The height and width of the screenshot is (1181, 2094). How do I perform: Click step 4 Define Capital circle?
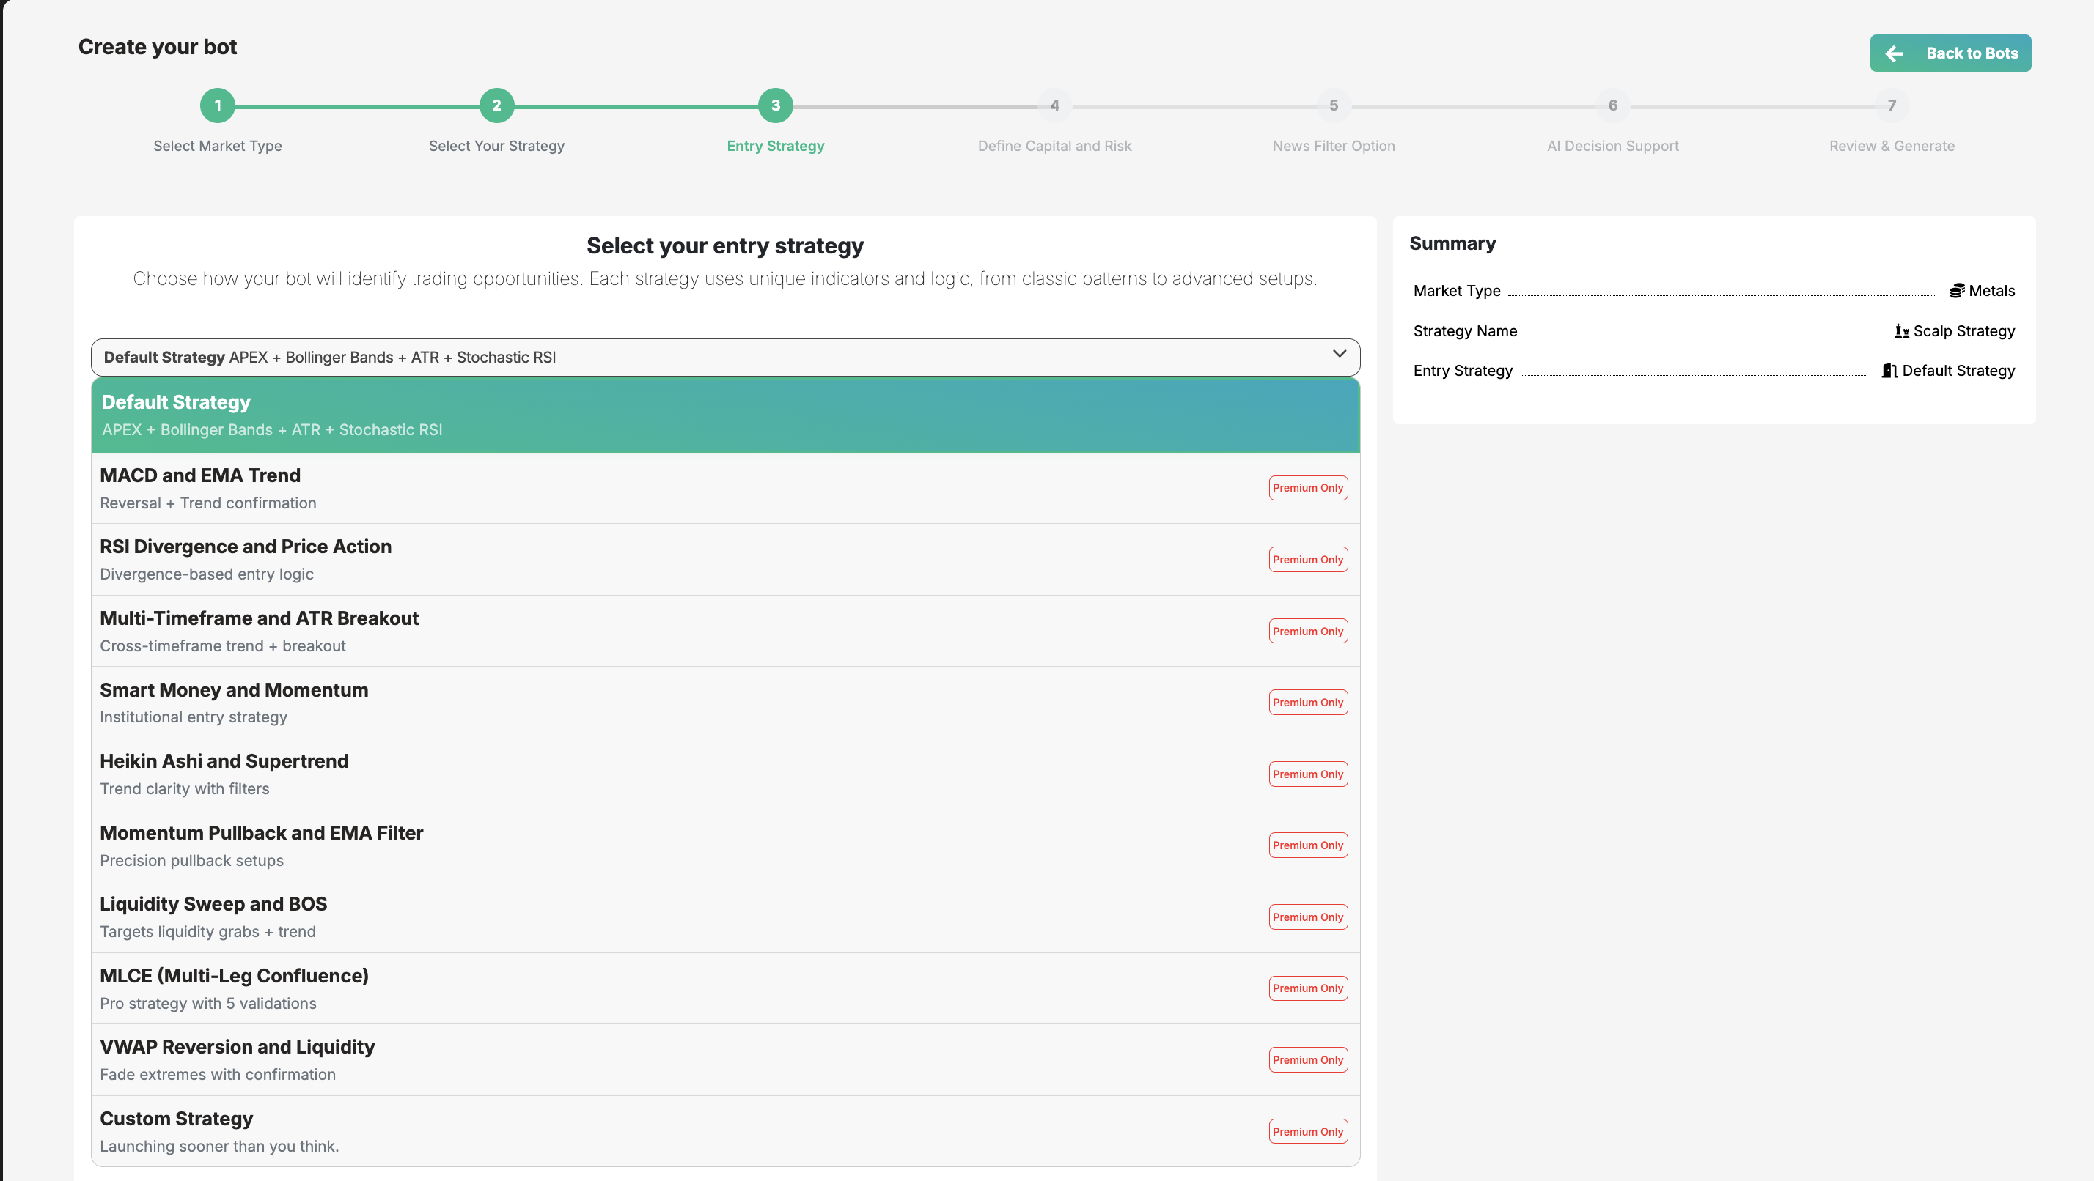coord(1054,105)
